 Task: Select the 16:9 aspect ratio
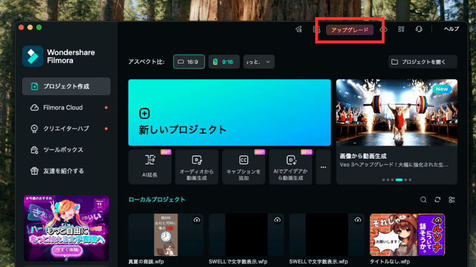pos(189,62)
